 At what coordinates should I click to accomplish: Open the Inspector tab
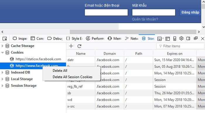20,39
